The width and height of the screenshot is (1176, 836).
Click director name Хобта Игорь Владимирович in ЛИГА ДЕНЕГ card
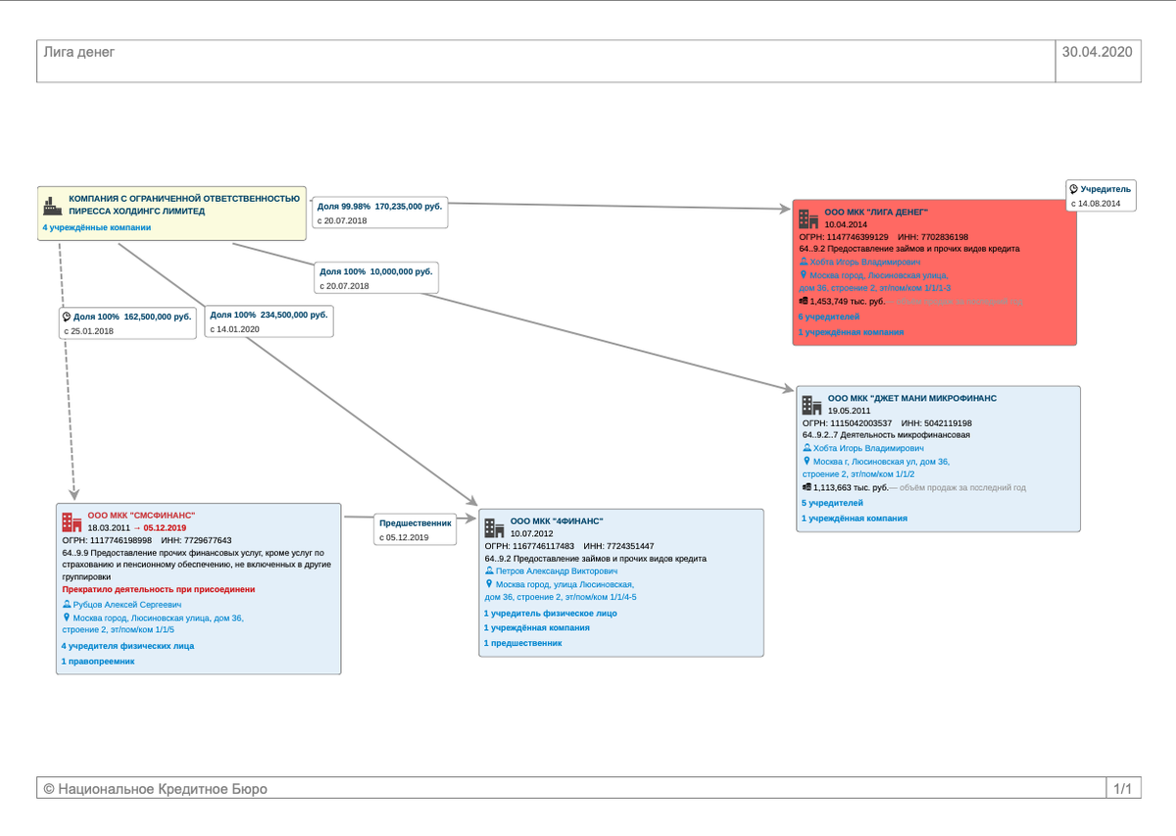pos(866,263)
